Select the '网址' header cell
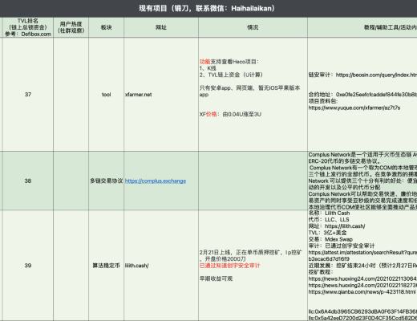 click(161, 27)
